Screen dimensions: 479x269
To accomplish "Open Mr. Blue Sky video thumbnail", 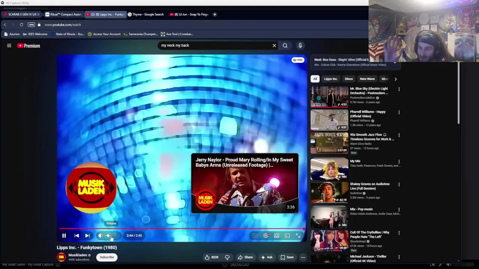I will point(329,97).
